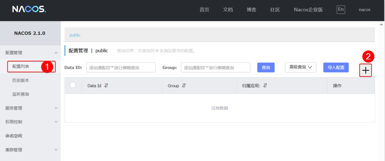Sort by Group column arrows
This screenshot has width=385, height=161.
point(184,86)
